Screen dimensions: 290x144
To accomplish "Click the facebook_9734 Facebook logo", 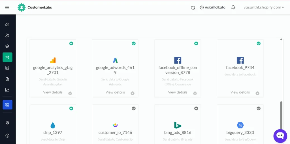I will pyautogui.click(x=240, y=60).
